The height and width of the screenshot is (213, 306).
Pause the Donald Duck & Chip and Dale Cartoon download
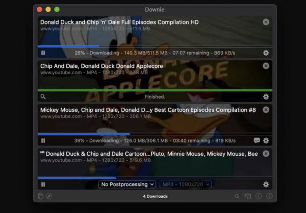43,184
